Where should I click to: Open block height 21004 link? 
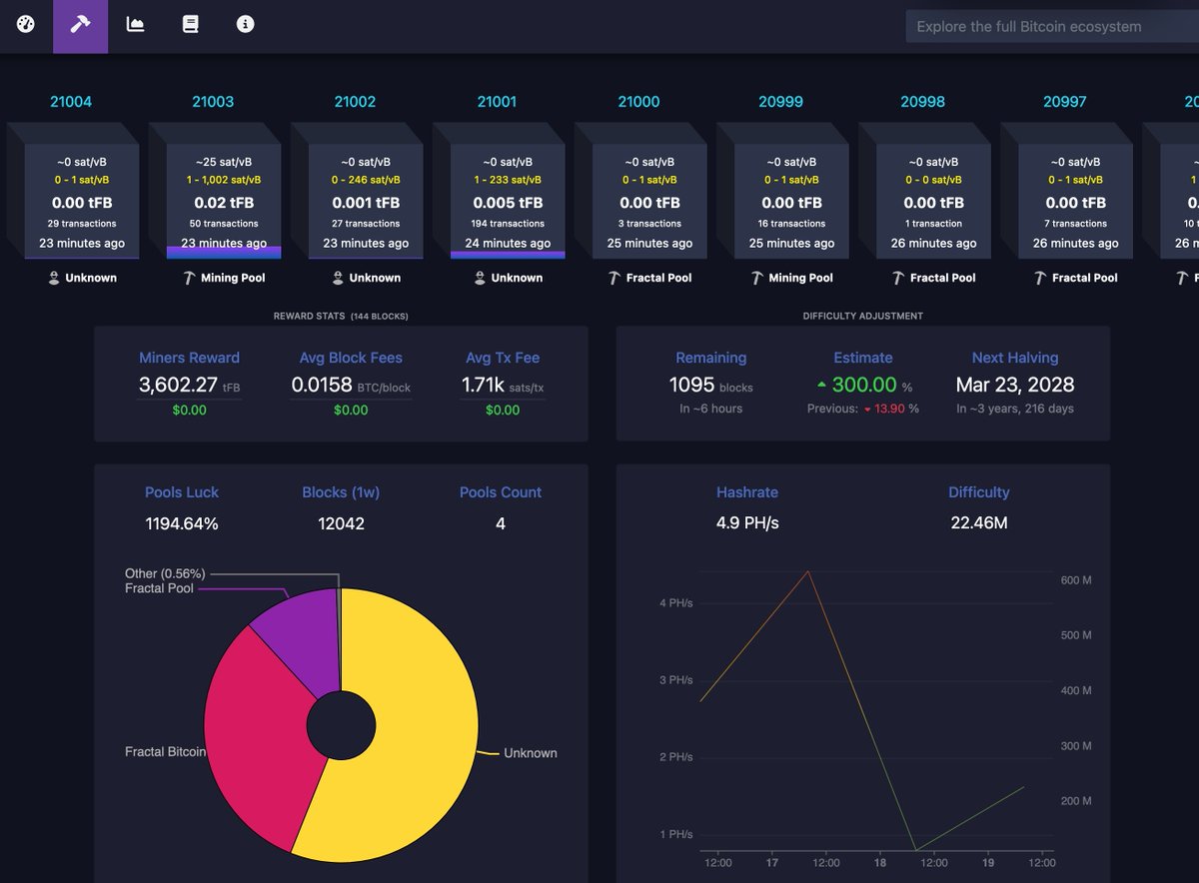71,102
